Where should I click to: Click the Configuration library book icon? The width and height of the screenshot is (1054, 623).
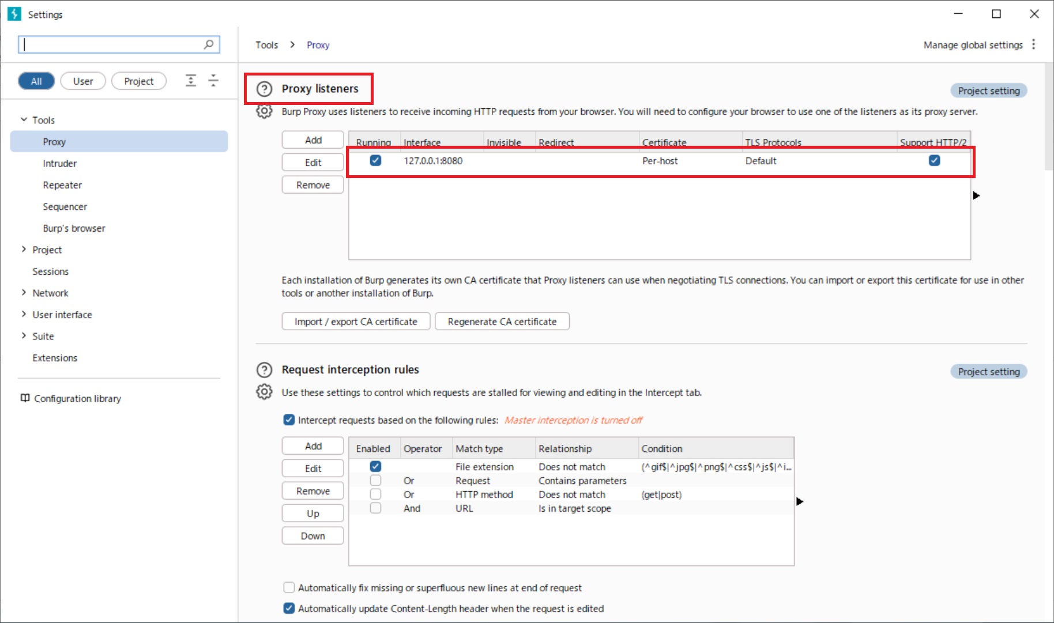pyautogui.click(x=25, y=398)
